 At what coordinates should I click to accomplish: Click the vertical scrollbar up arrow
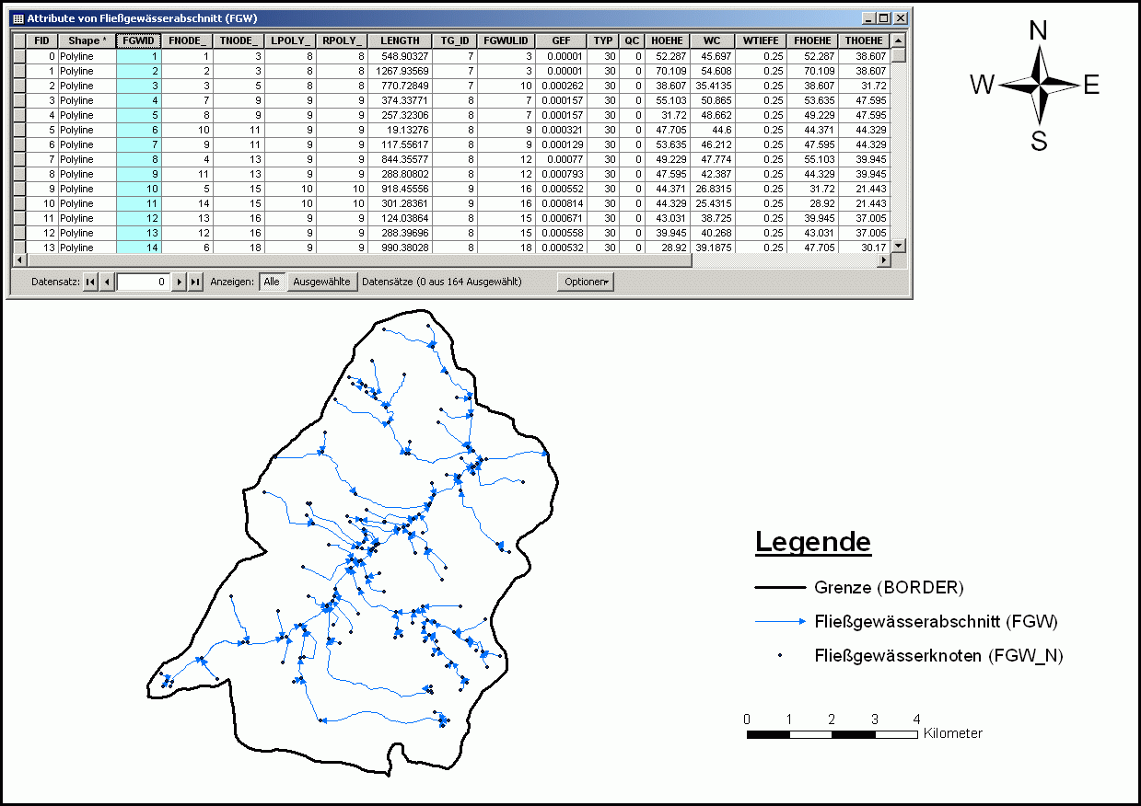tap(899, 40)
